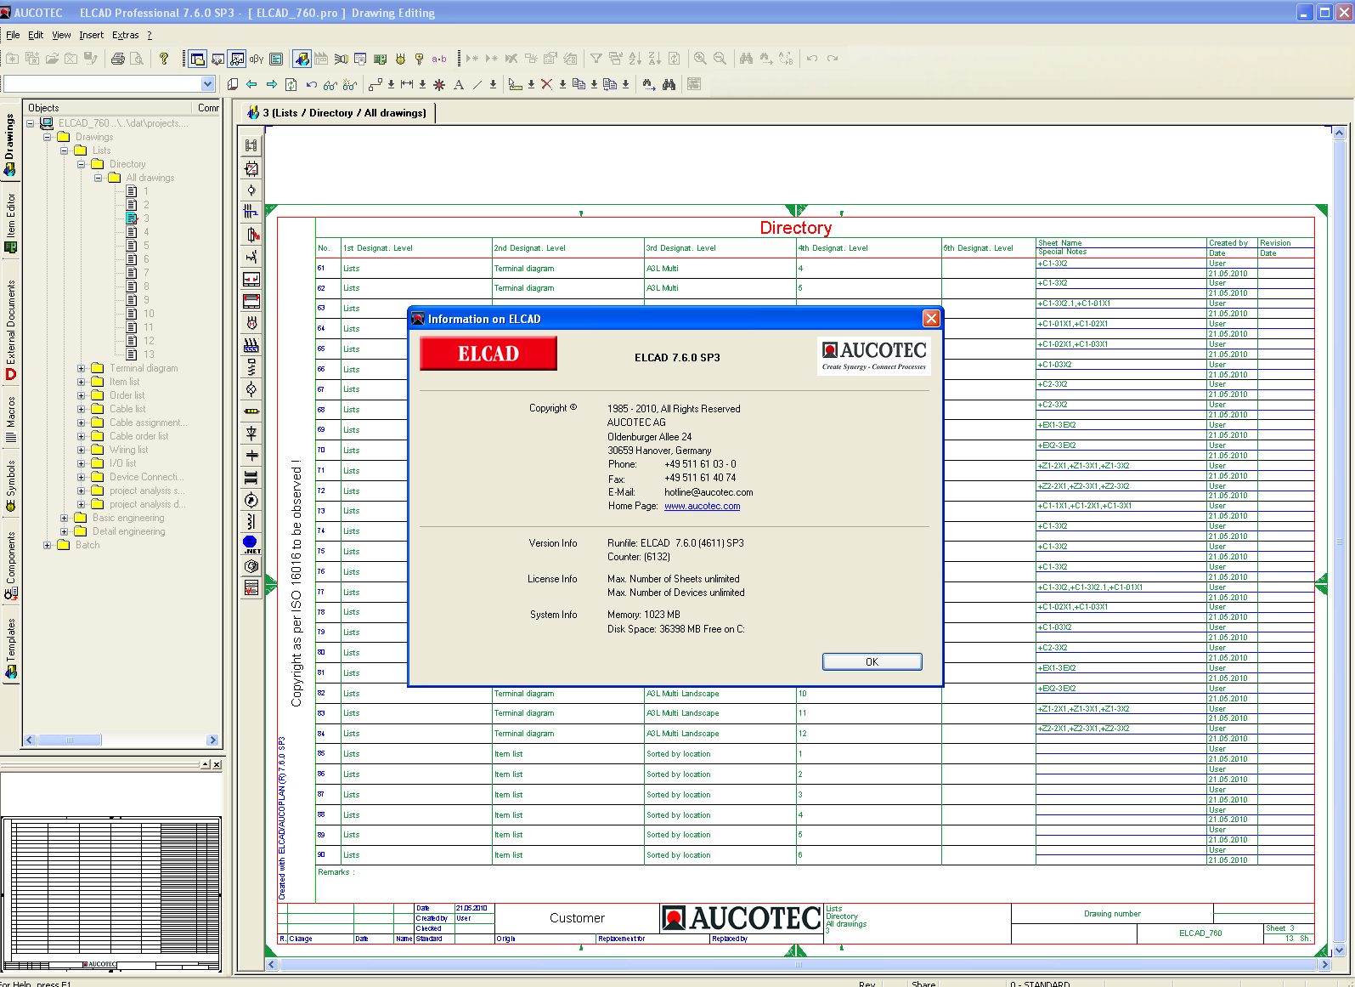Click the green back arrow
The height and width of the screenshot is (987, 1355).
pos(251,84)
